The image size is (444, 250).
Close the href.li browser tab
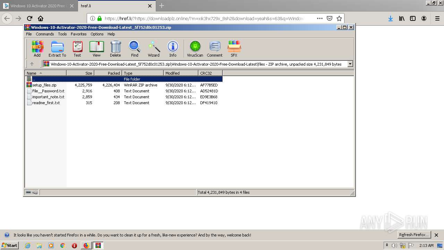tap(150, 6)
